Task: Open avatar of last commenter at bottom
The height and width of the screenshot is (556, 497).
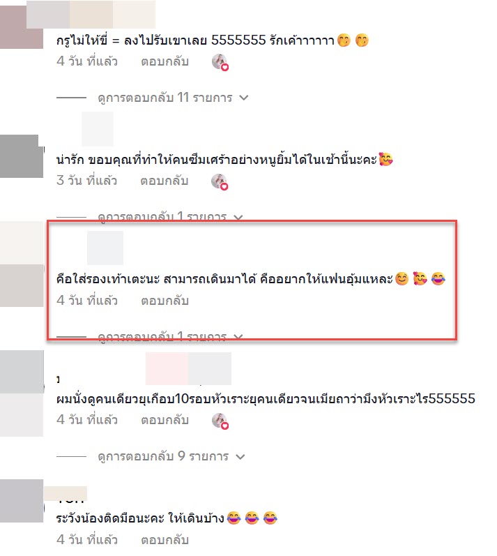Action: click(x=22, y=501)
